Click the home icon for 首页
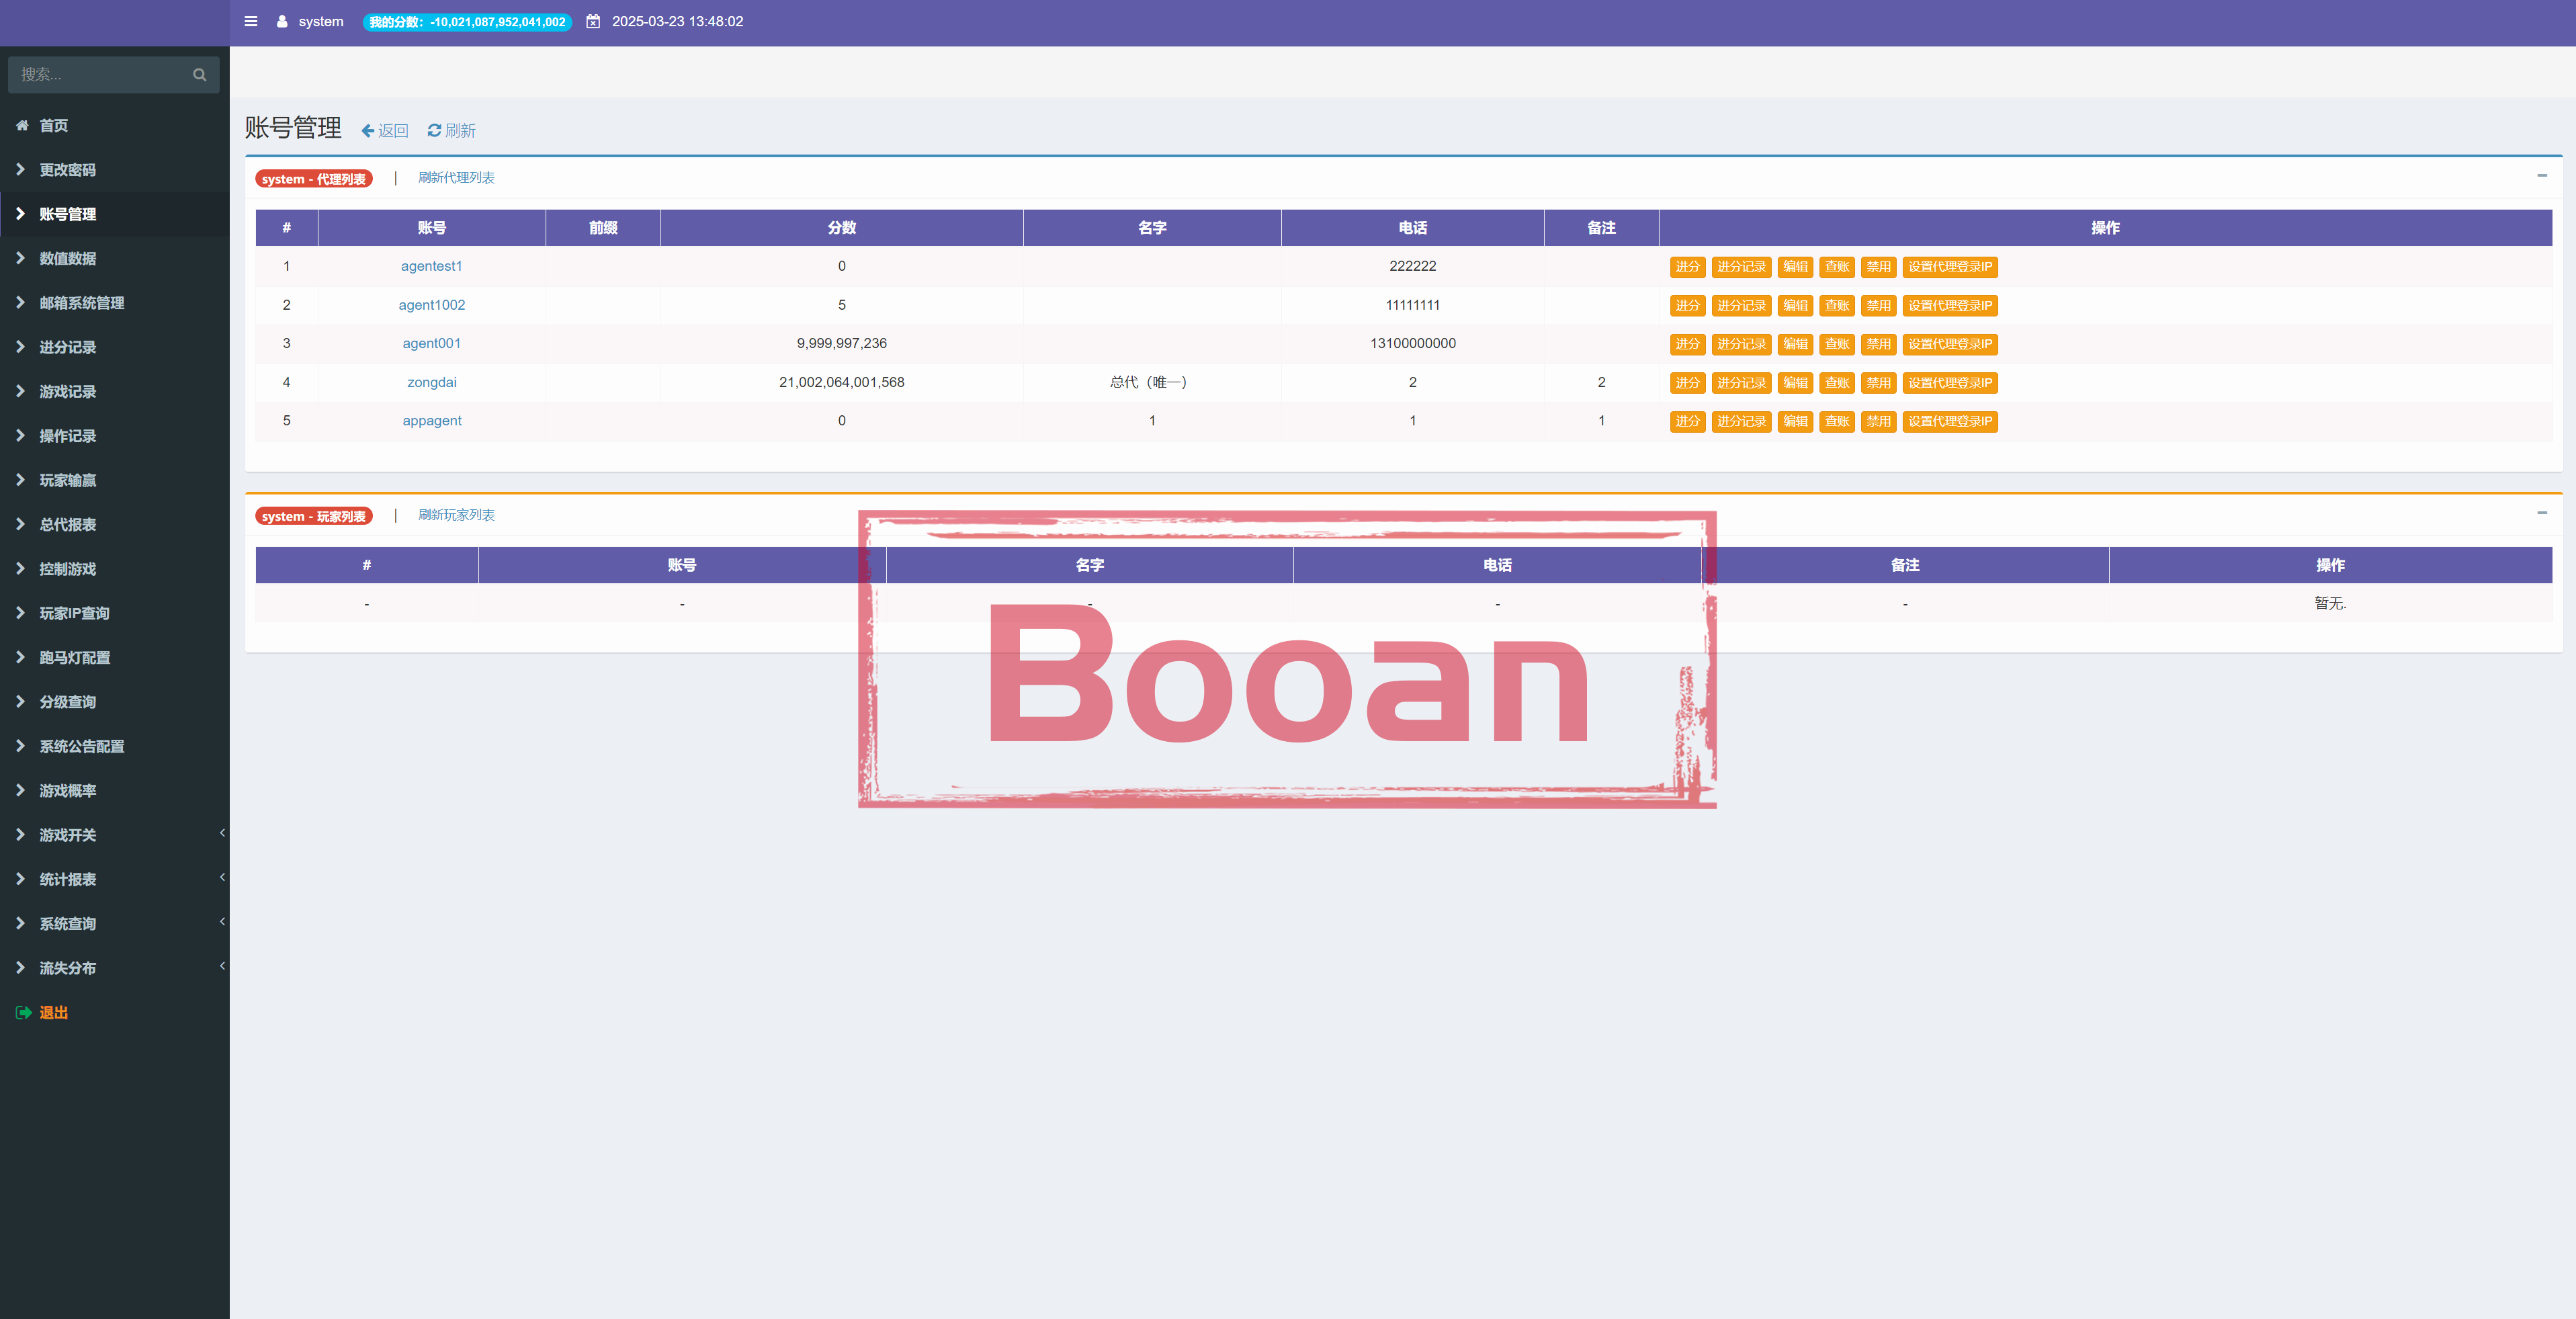This screenshot has height=1319, width=2576. pos(22,125)
